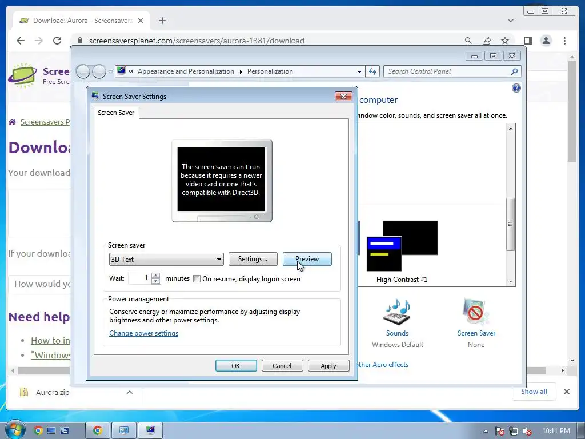Increase the Wait minutes spinner
This screenshot has height=439, width=585.
pos(156,276)
